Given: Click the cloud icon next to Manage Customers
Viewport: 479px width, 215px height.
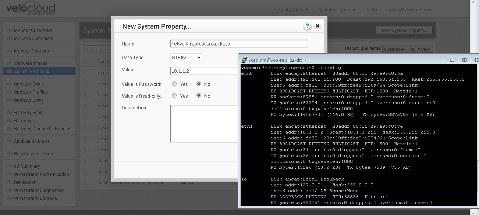Looking at the screenshot, I should click(x=8, y=38).
